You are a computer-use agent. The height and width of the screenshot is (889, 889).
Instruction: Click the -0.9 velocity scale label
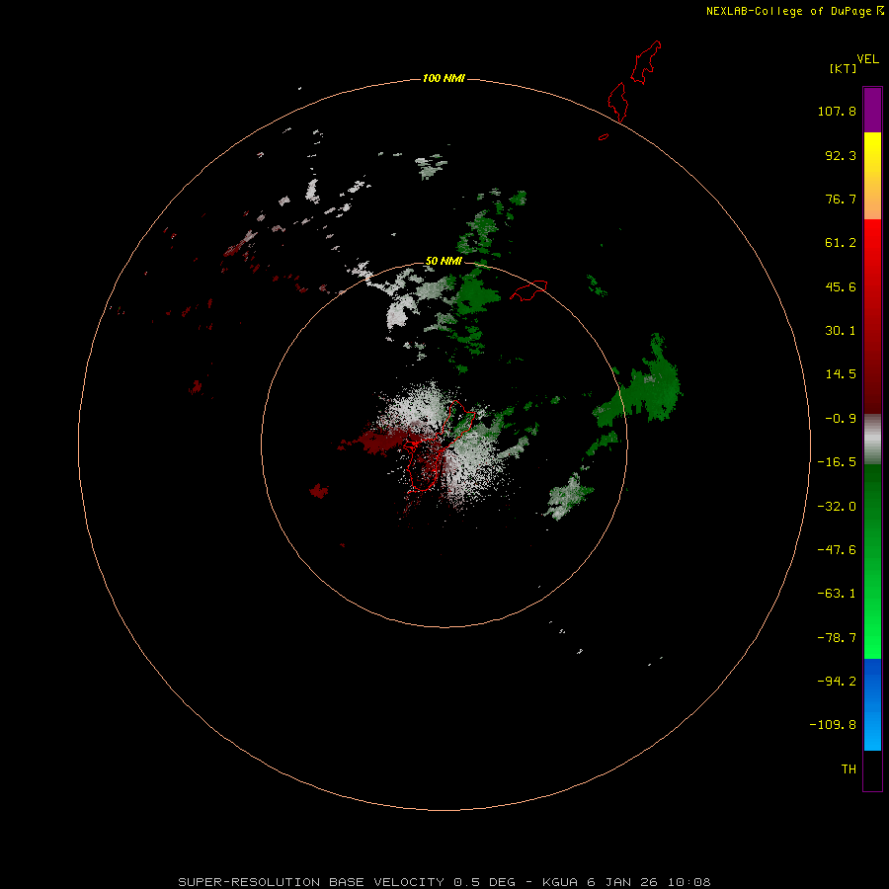click(841, 419)
